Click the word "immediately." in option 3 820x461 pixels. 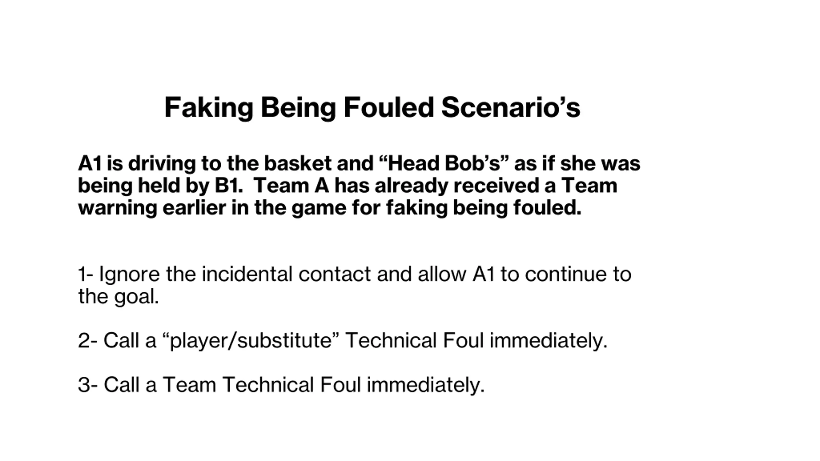point(426,384)
